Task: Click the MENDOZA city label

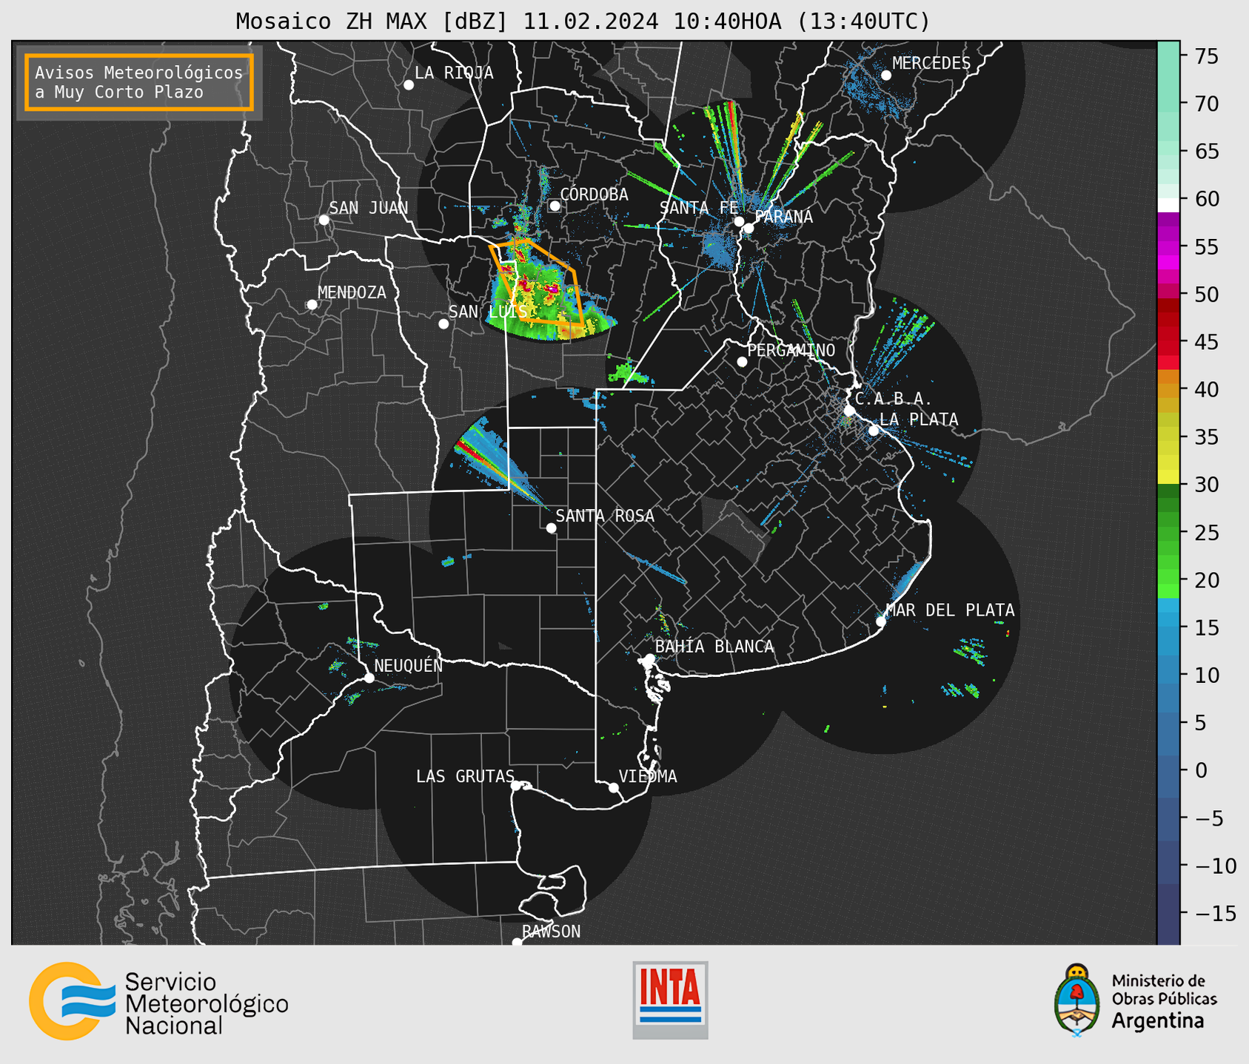Action: (x=352, y=292)
